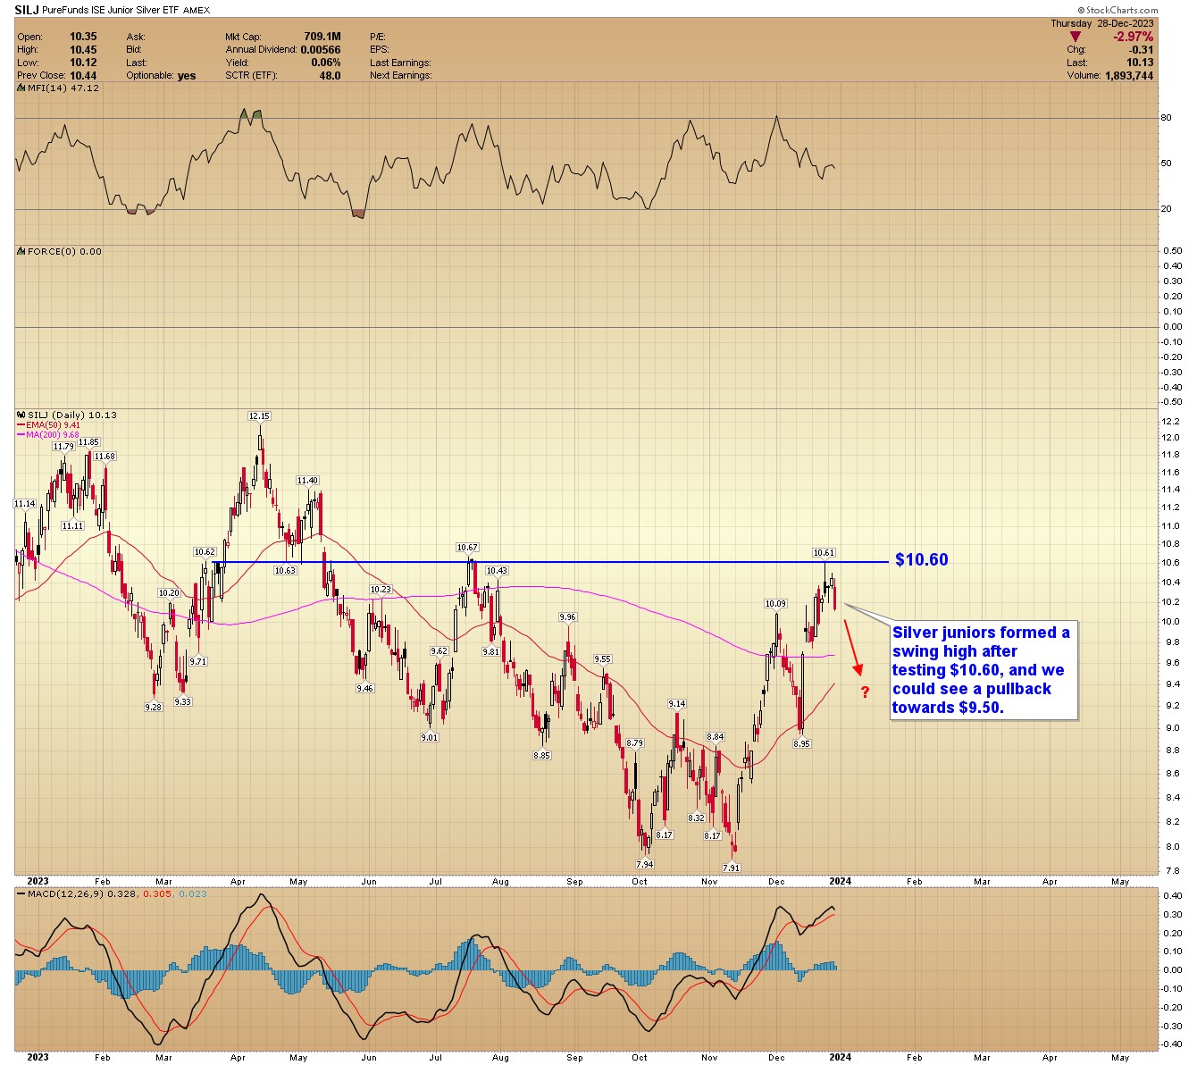Select the SILJ ticker symbol in the title

coord(28,10)
